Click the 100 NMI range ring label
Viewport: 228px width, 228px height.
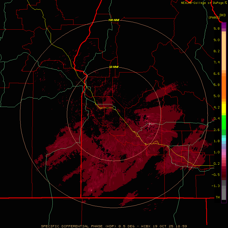coord(114,20)
